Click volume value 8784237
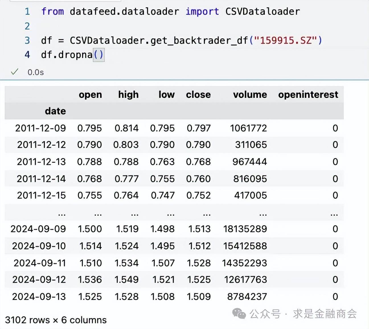This screenshot has height=329, width=369. 247,297
